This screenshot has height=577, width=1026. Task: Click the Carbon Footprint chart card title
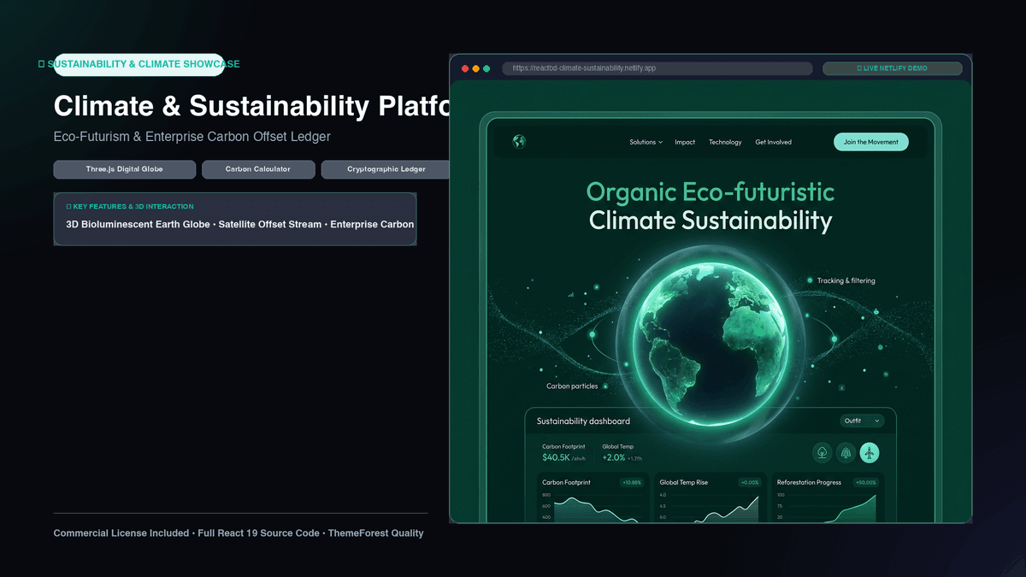(x=566, y=482)
